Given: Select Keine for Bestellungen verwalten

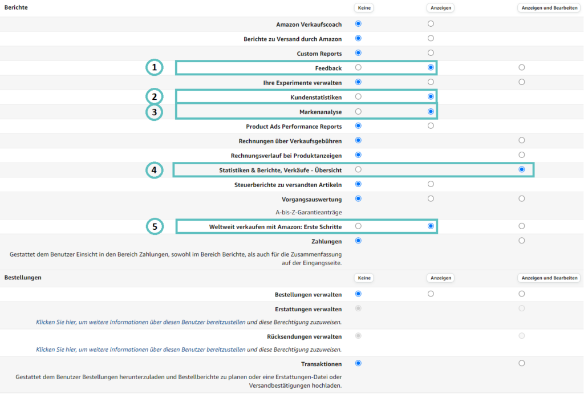Looking at the screenshot, I should [358, 294].
